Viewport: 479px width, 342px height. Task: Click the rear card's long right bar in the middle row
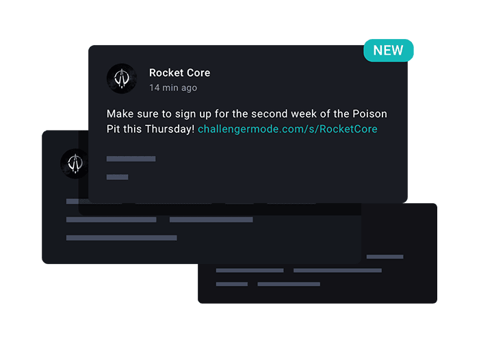pyautogui.click(x=337, y=270)
